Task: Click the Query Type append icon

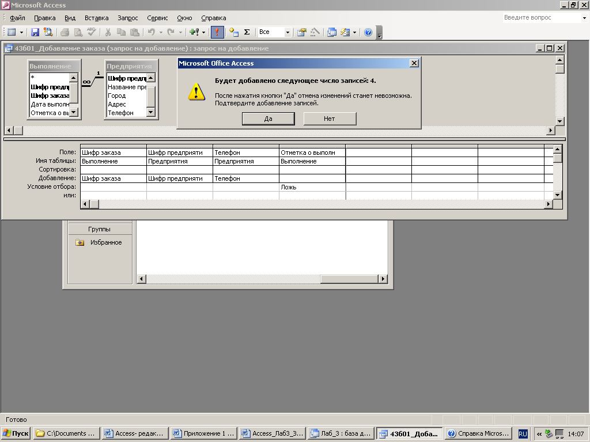Action: tap(194, 32)
